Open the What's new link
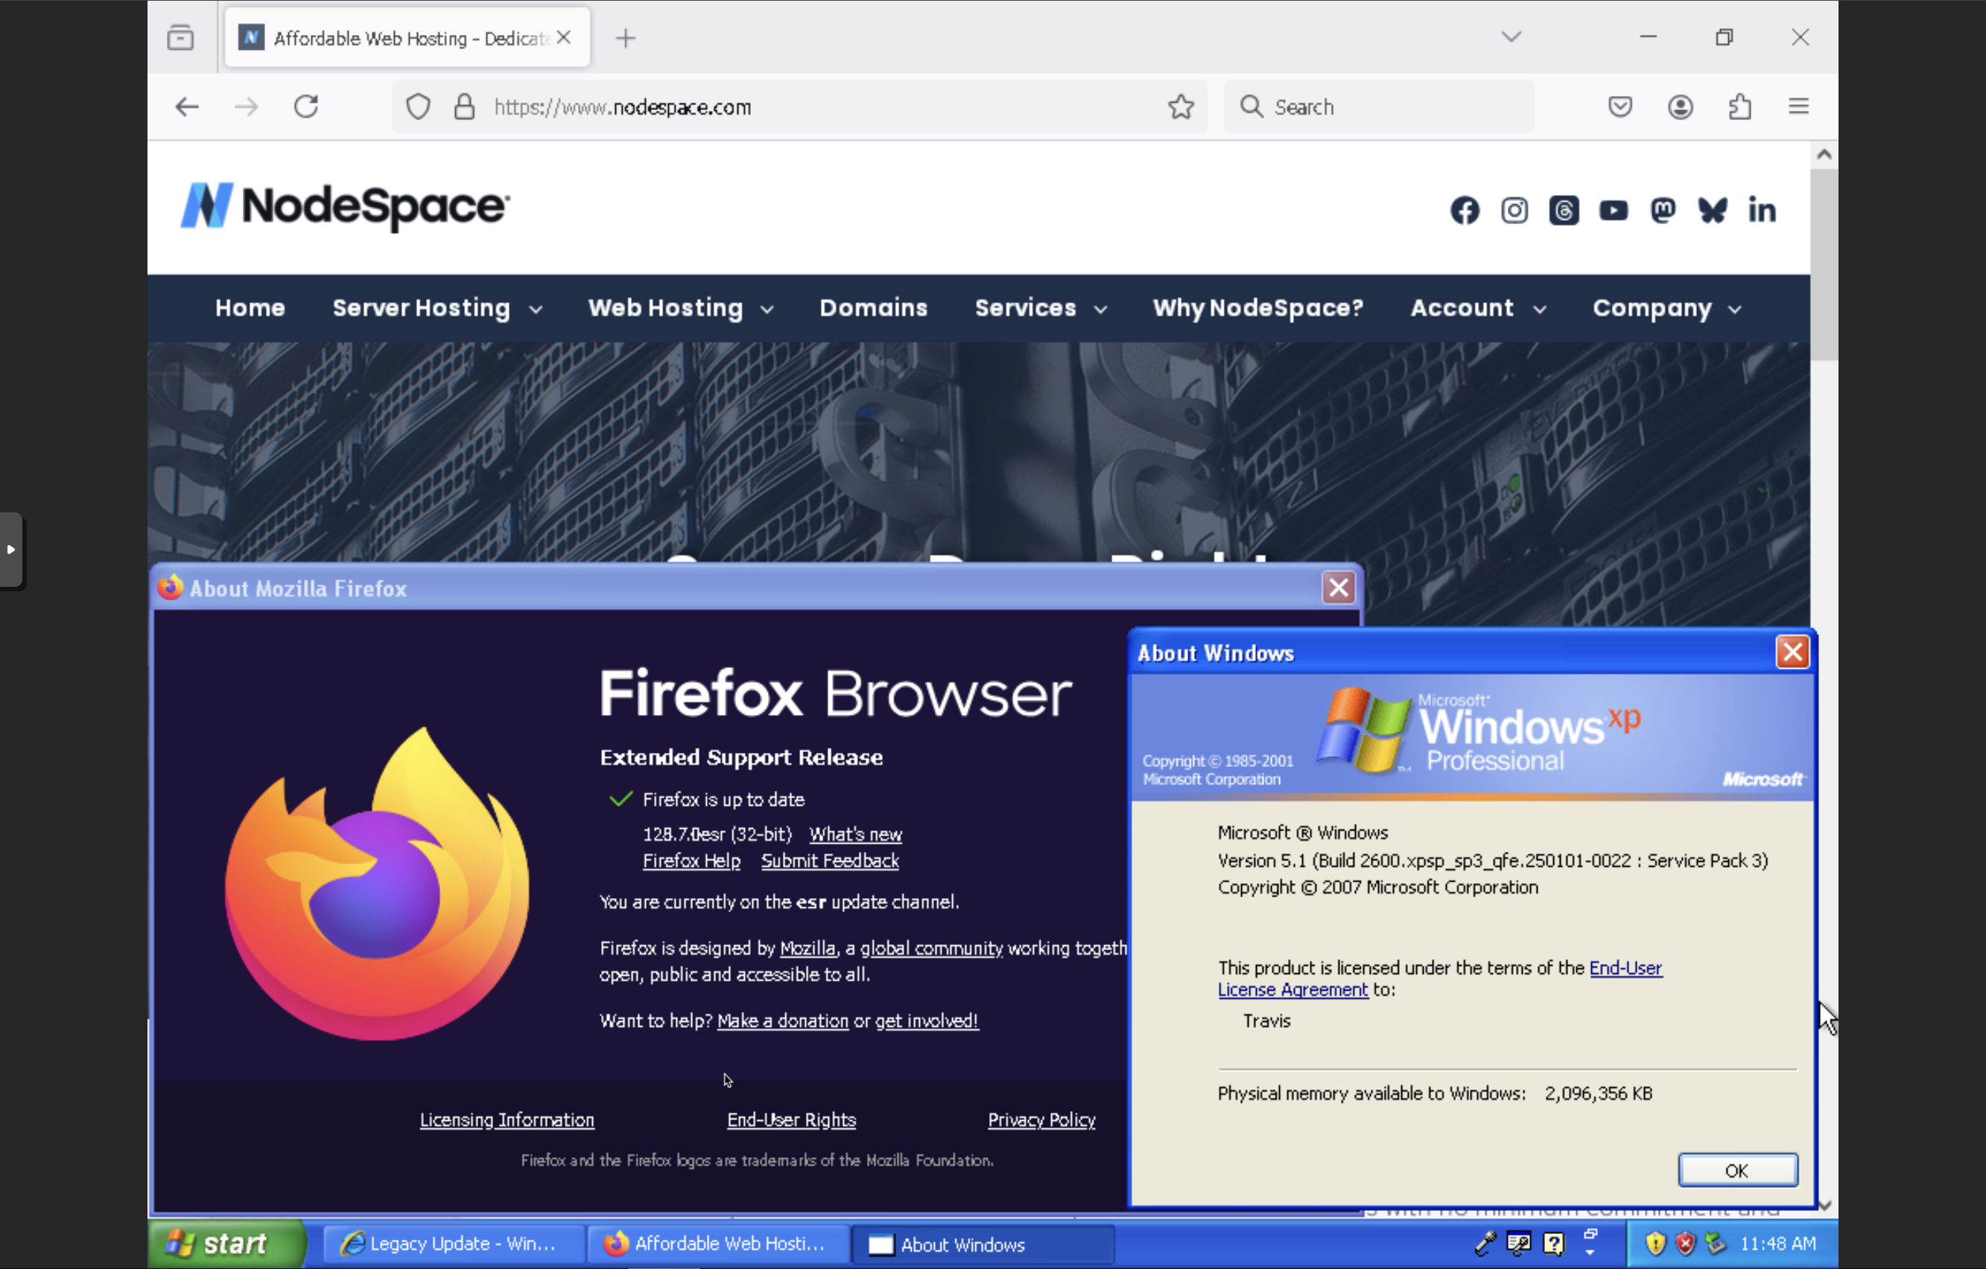 click(855, 834)
